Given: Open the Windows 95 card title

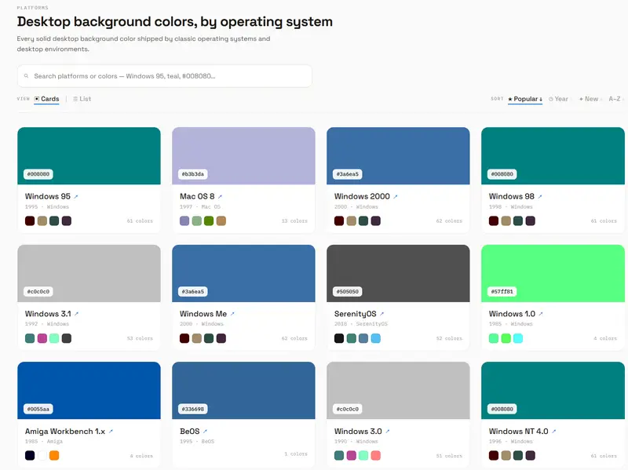Looking at the screenshot, I should pos(48,196).
